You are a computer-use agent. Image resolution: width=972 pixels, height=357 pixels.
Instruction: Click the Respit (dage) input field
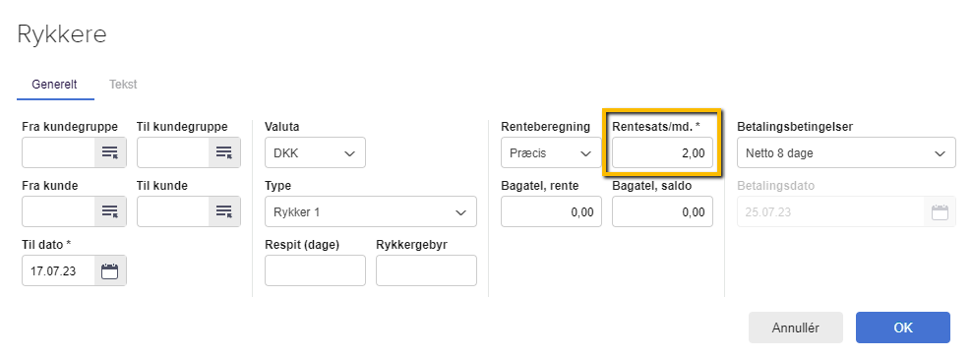[x=315, y=270]
